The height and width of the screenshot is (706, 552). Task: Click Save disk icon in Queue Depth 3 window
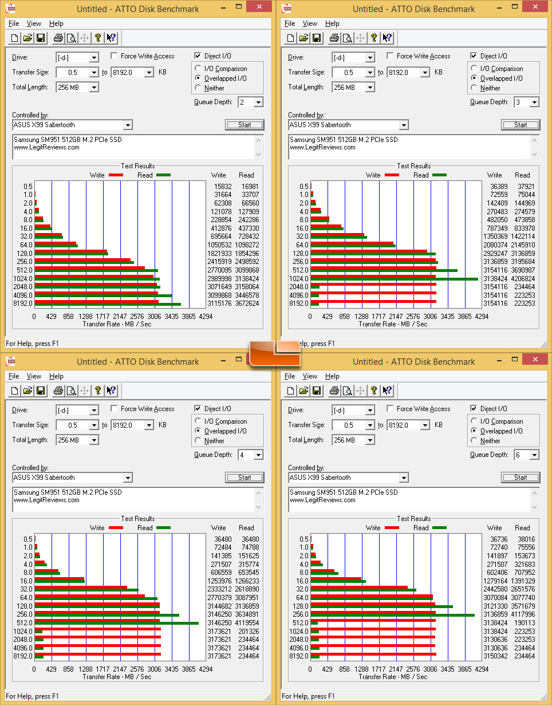pyautogui.click(x=317, y=38)
